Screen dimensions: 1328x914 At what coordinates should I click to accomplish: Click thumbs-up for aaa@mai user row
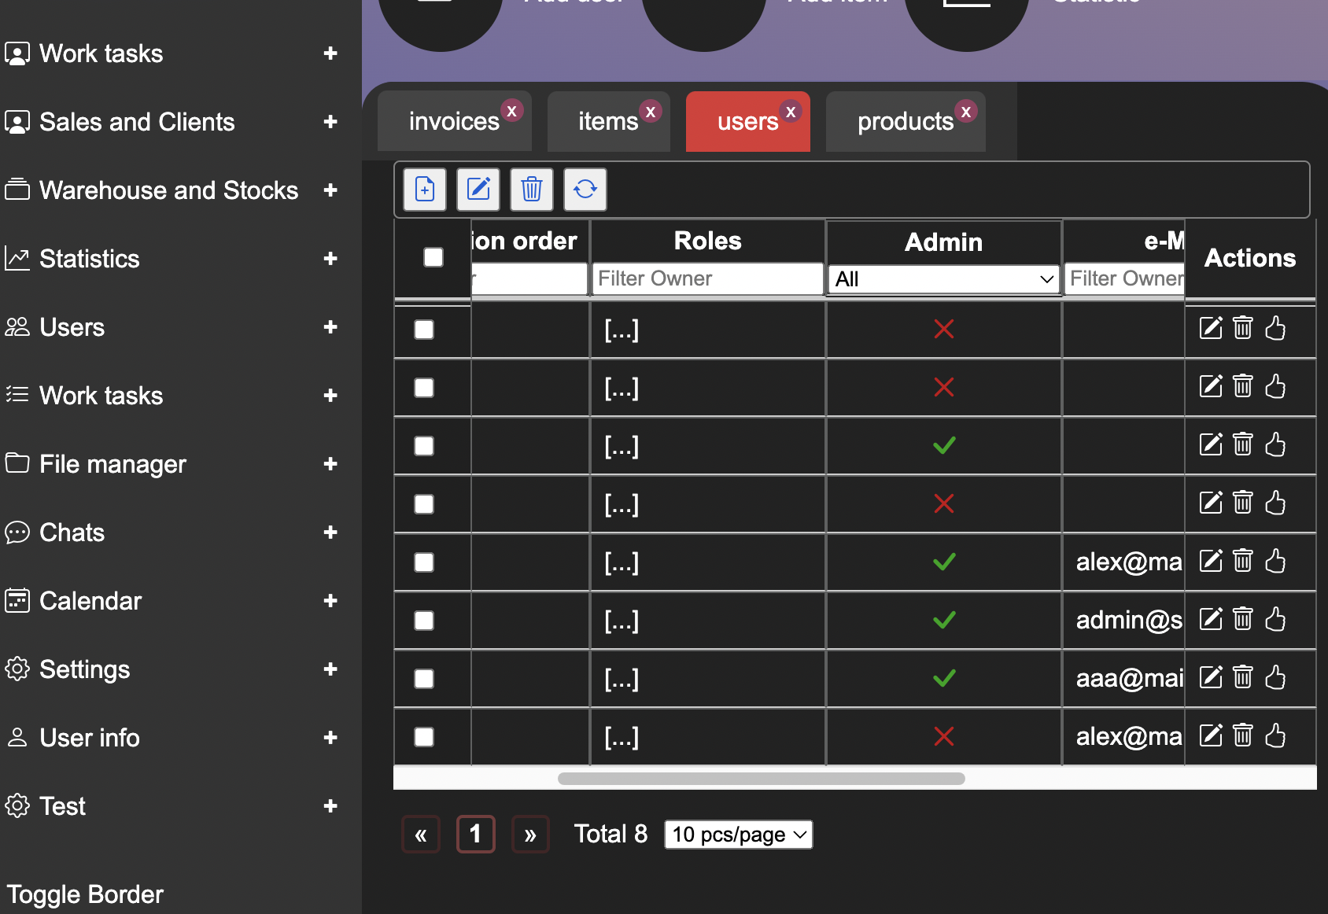click(1275, 677)
